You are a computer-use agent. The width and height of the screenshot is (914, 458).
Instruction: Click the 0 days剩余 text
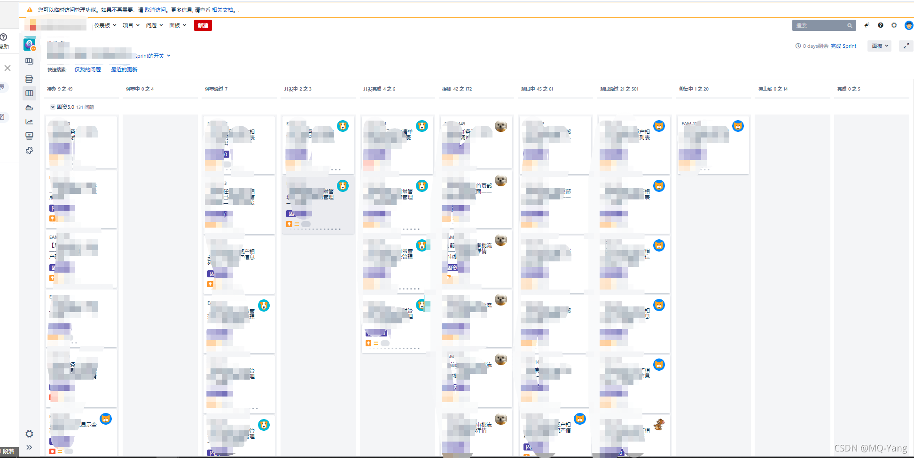(x=816, y=46)
